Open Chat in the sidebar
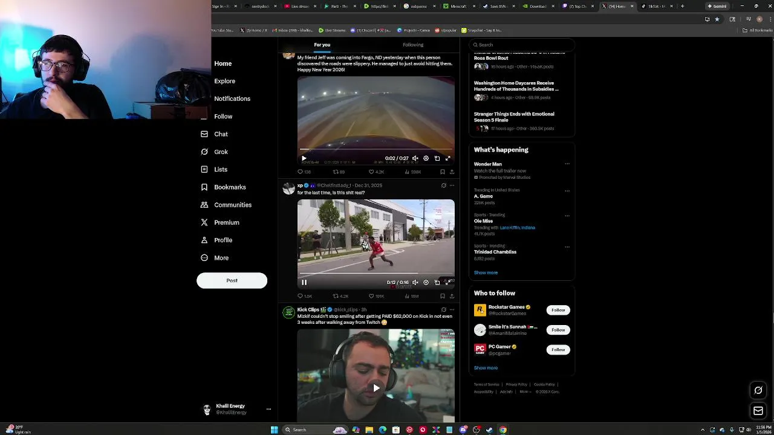 click(215, 134)
